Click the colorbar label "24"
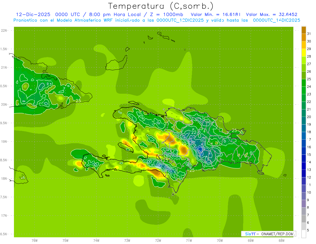 pyautogui.click(x=309, y=87)
